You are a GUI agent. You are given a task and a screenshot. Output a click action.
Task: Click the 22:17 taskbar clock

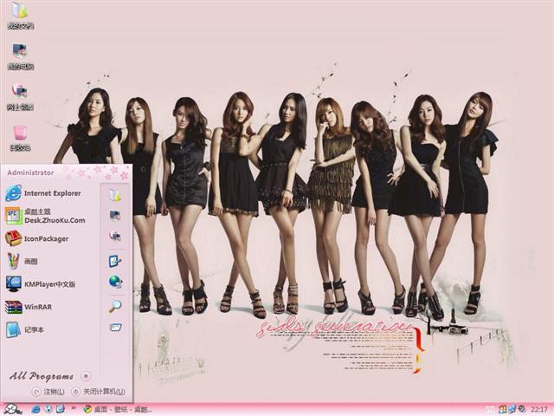539,410
